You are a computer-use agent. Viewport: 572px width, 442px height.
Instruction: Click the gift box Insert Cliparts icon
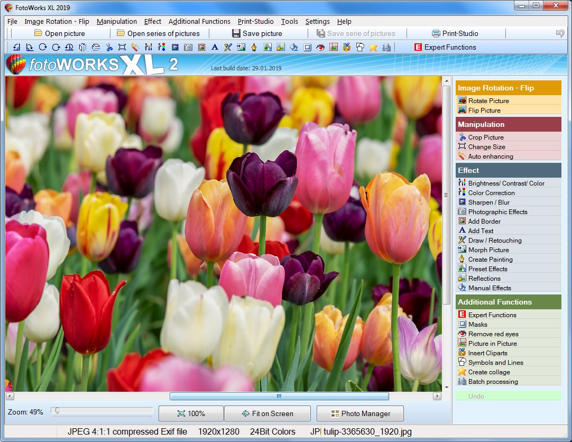[346, 47]
